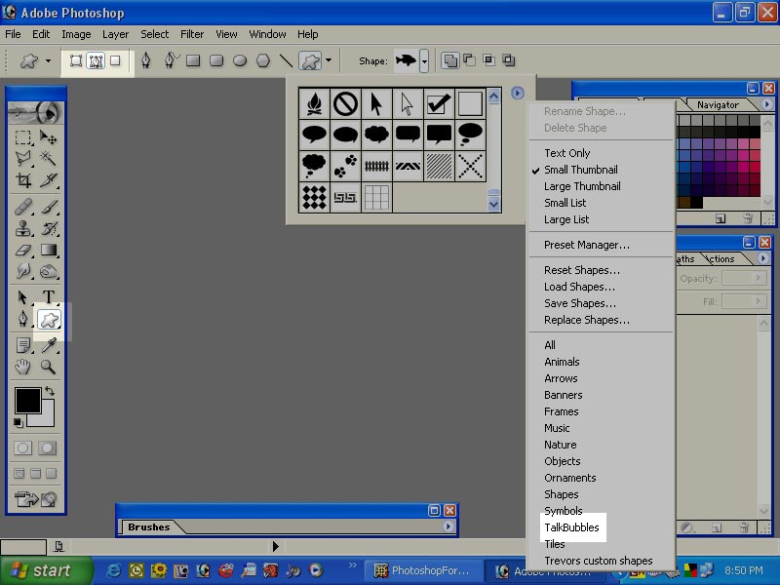780x585 pixels.
Task: Load the TalkBubbles shape set
Action: click(571, 527)
